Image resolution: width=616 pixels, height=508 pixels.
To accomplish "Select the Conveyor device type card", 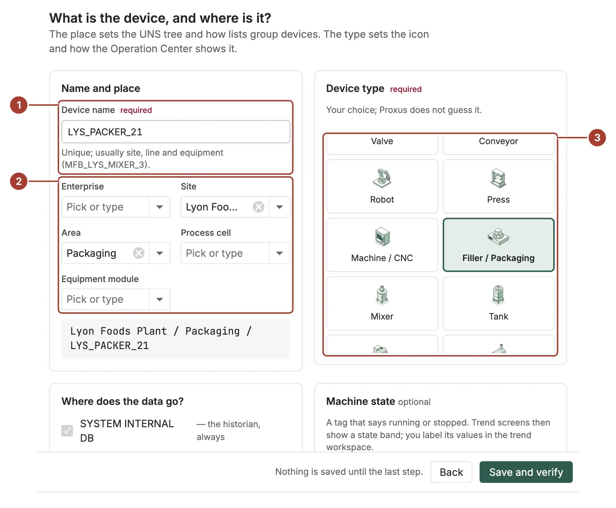I will pos(498,144).
